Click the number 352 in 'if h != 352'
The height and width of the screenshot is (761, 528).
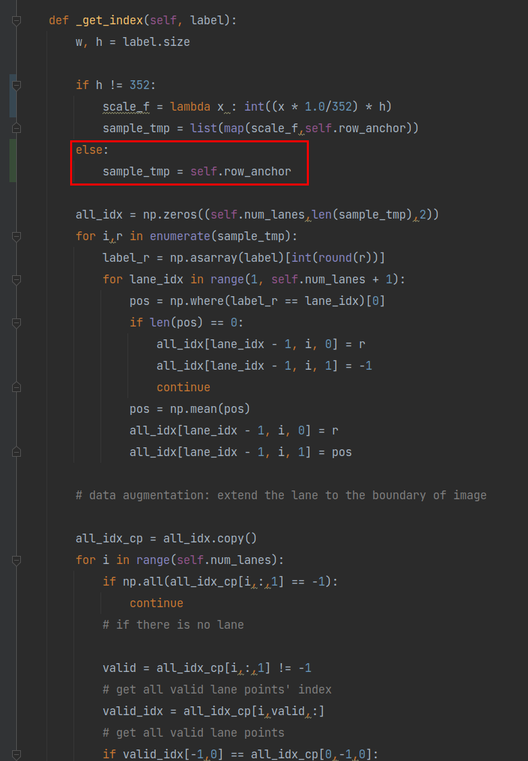pos(140,86)
